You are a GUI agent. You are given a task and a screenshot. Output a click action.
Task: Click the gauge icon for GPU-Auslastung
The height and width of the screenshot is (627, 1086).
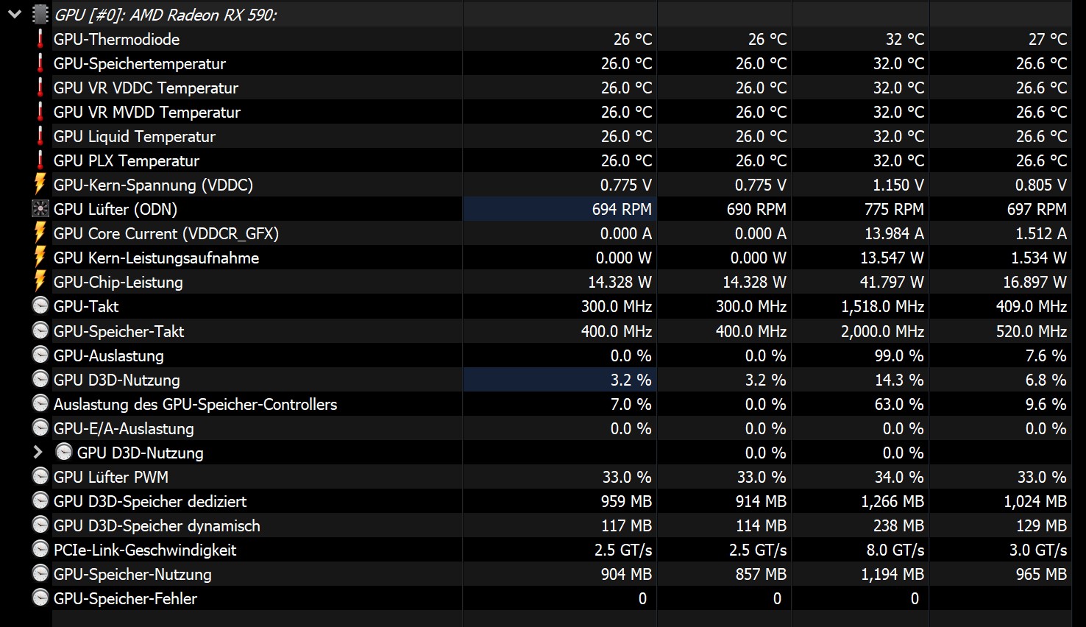click(40, 355)
